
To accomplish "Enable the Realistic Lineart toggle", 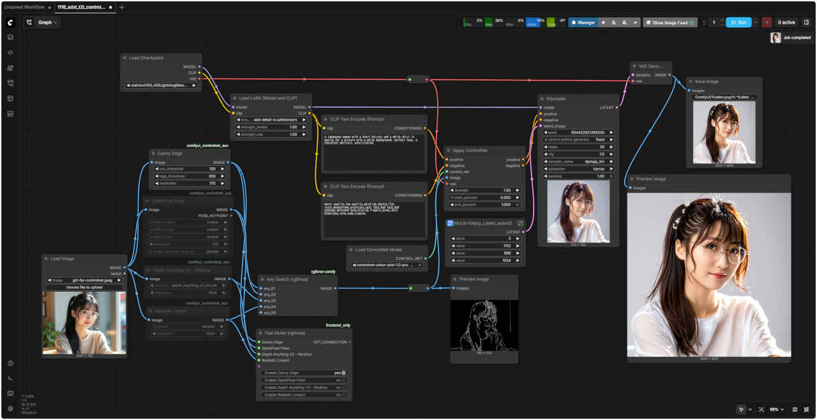I will [343, 395].
